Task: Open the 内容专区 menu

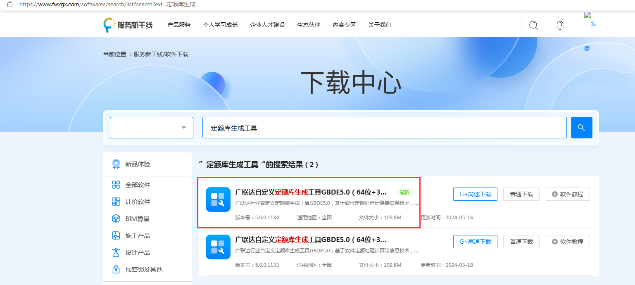Action: pos(344,25)
